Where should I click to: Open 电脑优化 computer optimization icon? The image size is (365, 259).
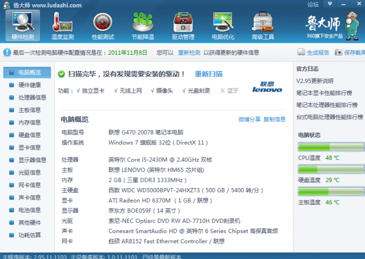(x=223, y=26)
